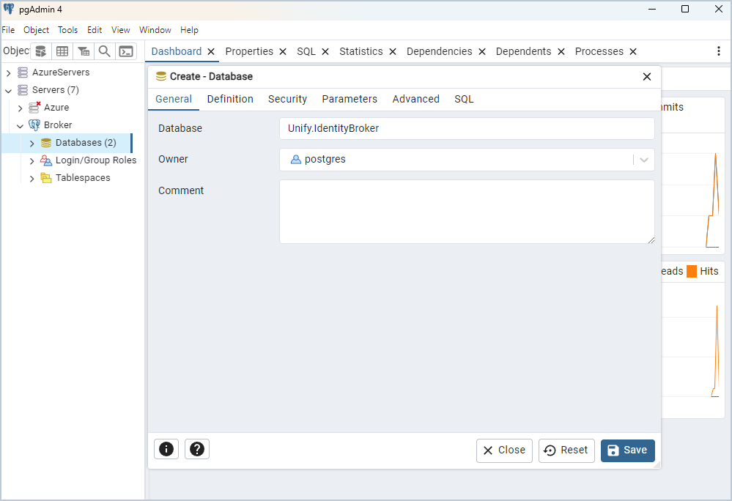The height and width of the screenshot is (501, 732).
Task: Close the Dashboard tab with its X
Action: pyautogui.click(x=211, y=52)
